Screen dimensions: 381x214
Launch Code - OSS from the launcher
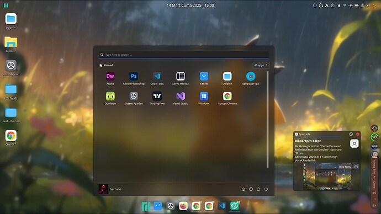[x=157, y=78]
